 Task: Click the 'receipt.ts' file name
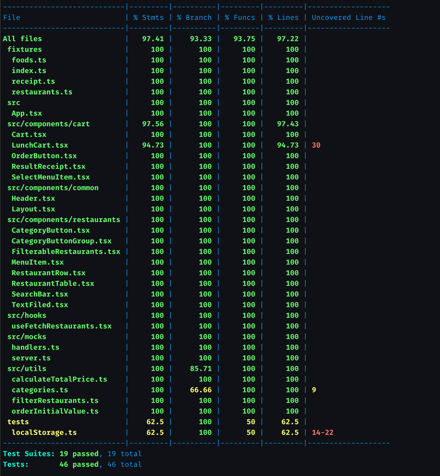pyautogui.click(x=33, y=82)
